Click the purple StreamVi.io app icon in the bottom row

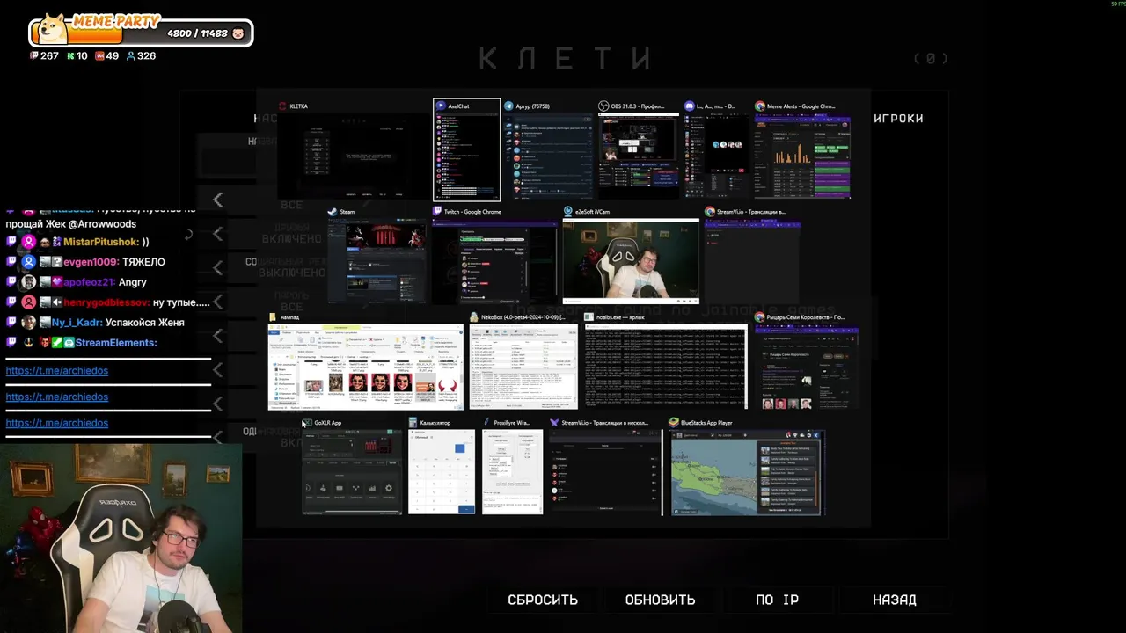(x=554, y=423)
